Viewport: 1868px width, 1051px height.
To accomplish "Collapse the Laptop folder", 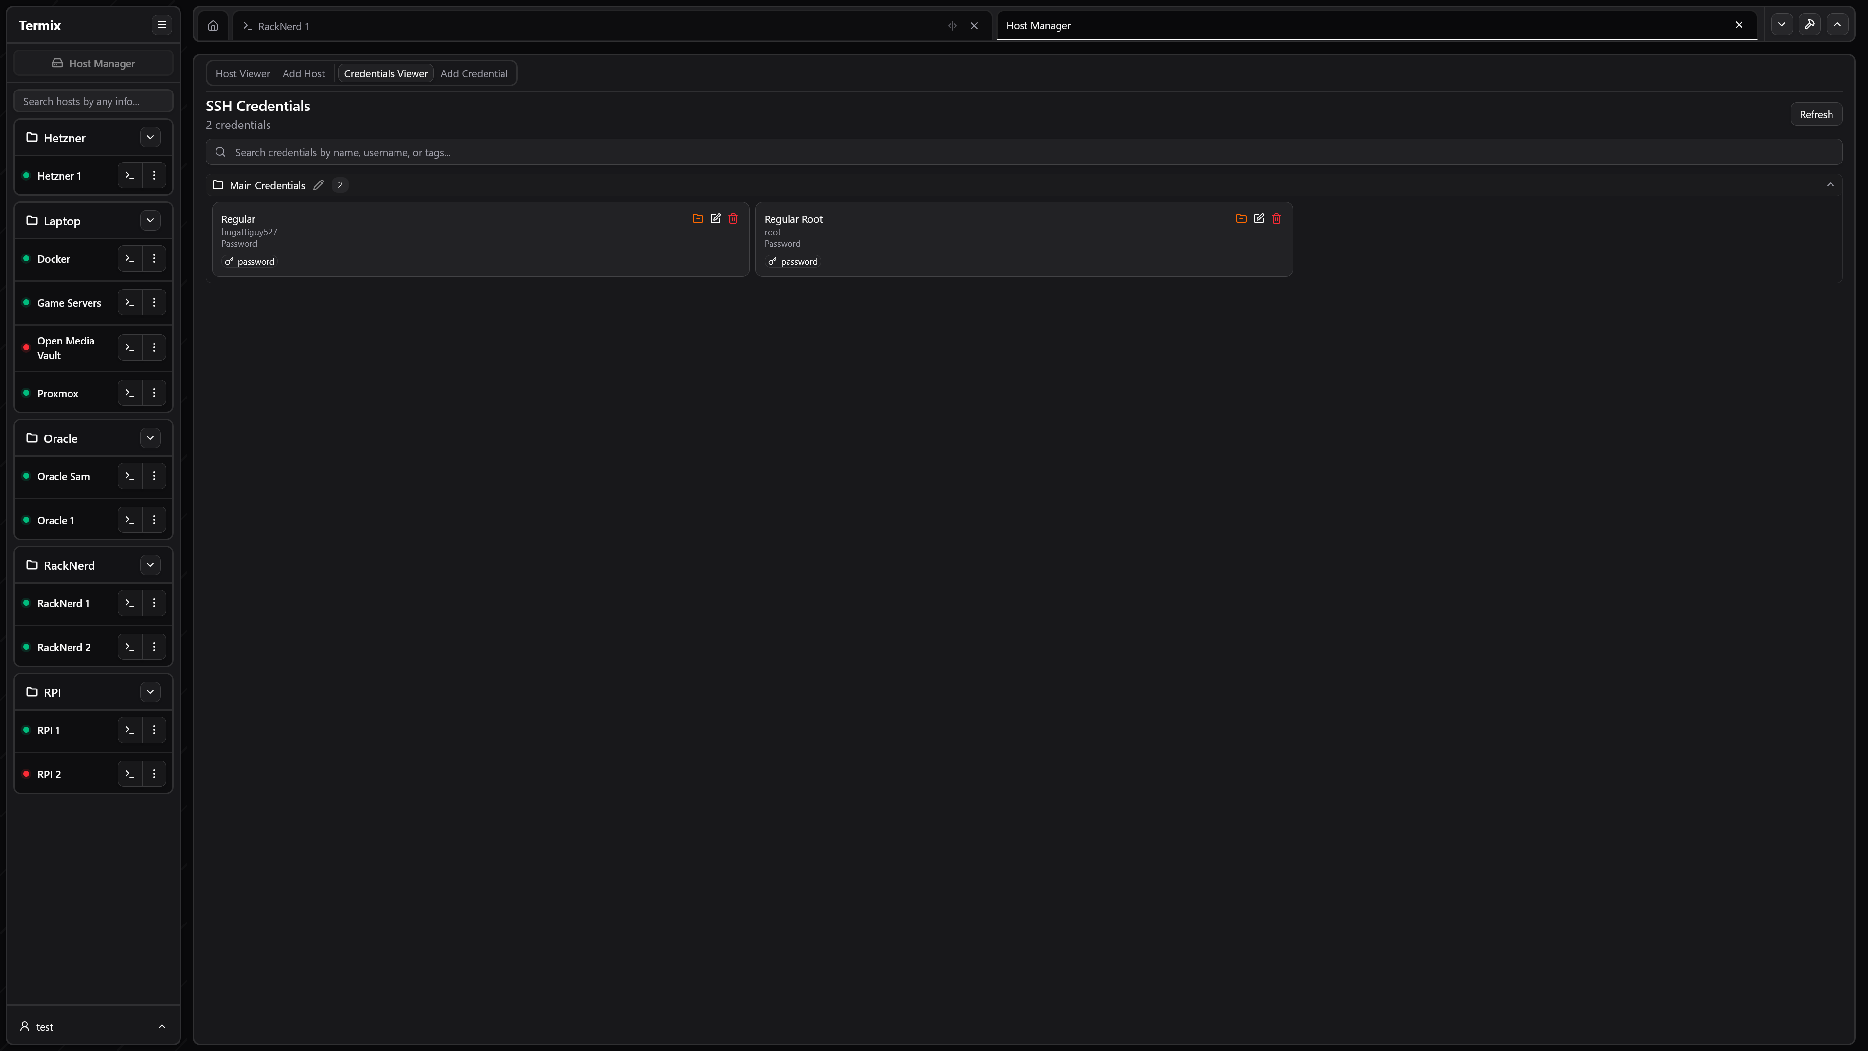I will [150, 220].
